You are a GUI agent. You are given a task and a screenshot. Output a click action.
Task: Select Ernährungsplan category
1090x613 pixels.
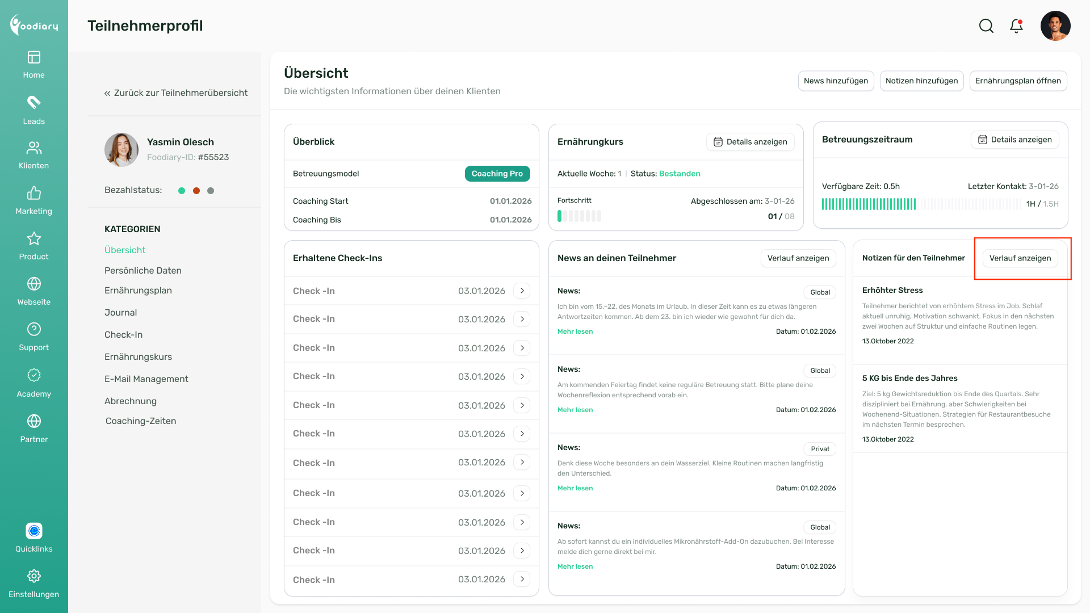coord(138,291)
